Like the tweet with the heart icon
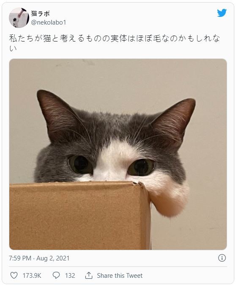This screenshot has height=285, width=236. pos(14,275)
